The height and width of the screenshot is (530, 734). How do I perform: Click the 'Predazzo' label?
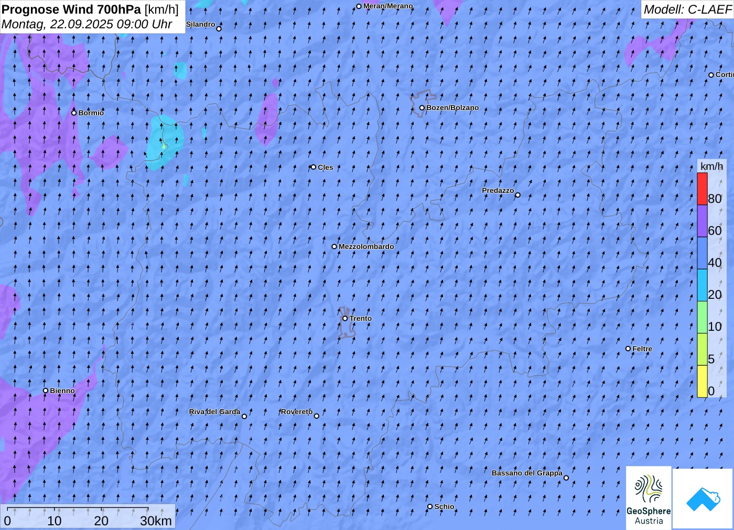click(498, 190)
